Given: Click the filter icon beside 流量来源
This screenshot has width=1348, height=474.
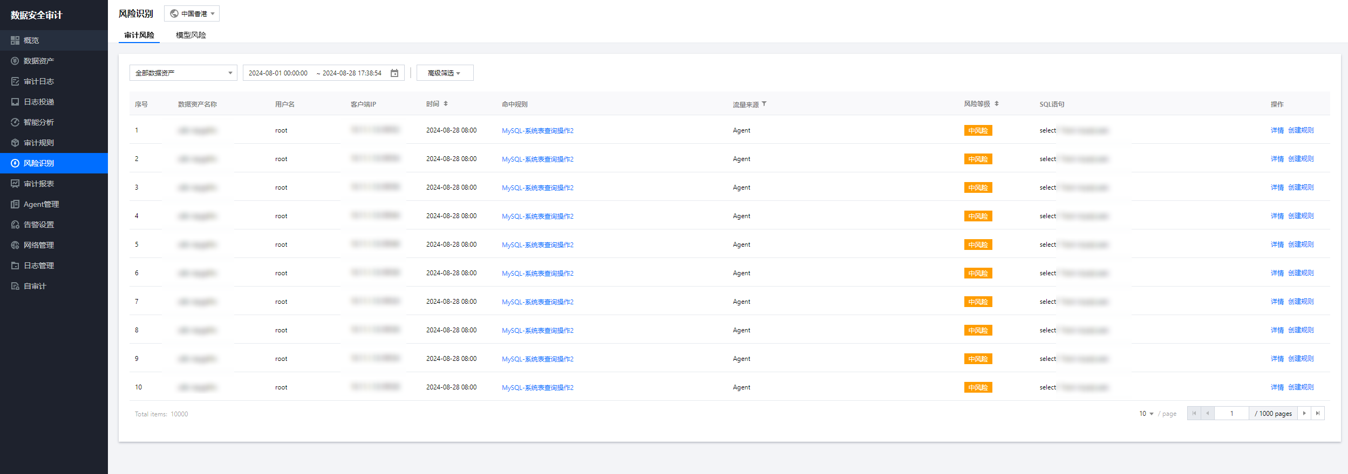Looking at the screenshot, I should click(x=764, y=104).
